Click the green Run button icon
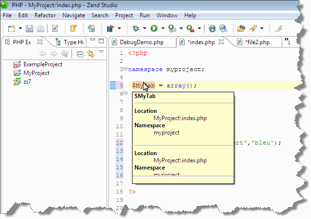 [154, 29]
